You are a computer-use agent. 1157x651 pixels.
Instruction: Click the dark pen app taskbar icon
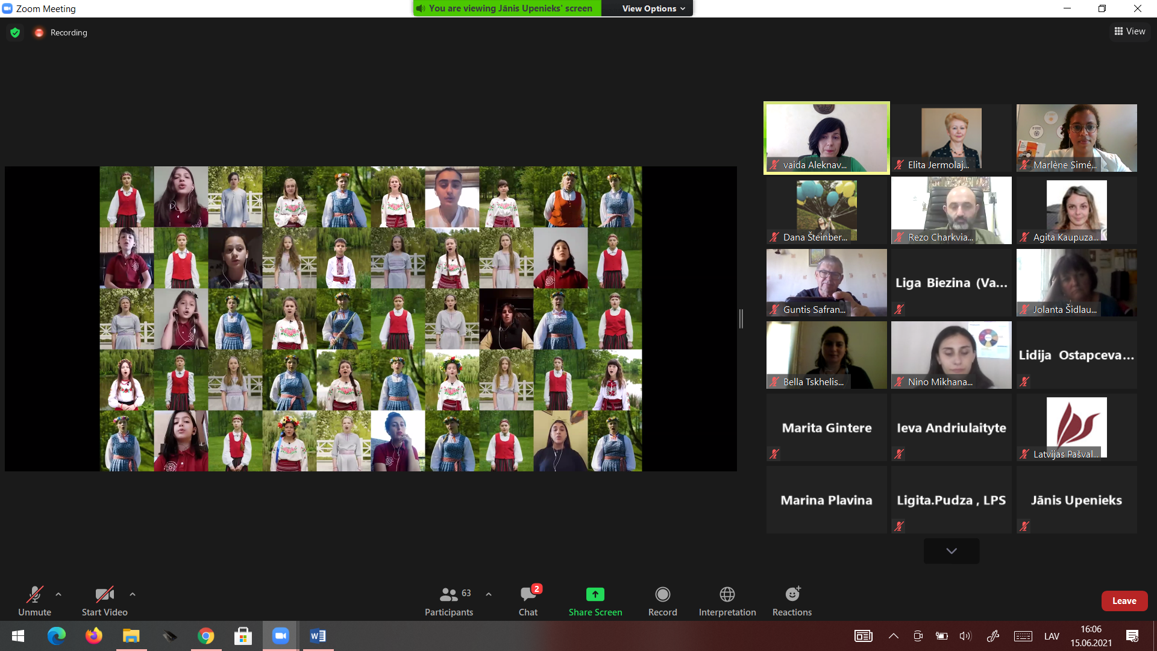(x=169, y=636)
